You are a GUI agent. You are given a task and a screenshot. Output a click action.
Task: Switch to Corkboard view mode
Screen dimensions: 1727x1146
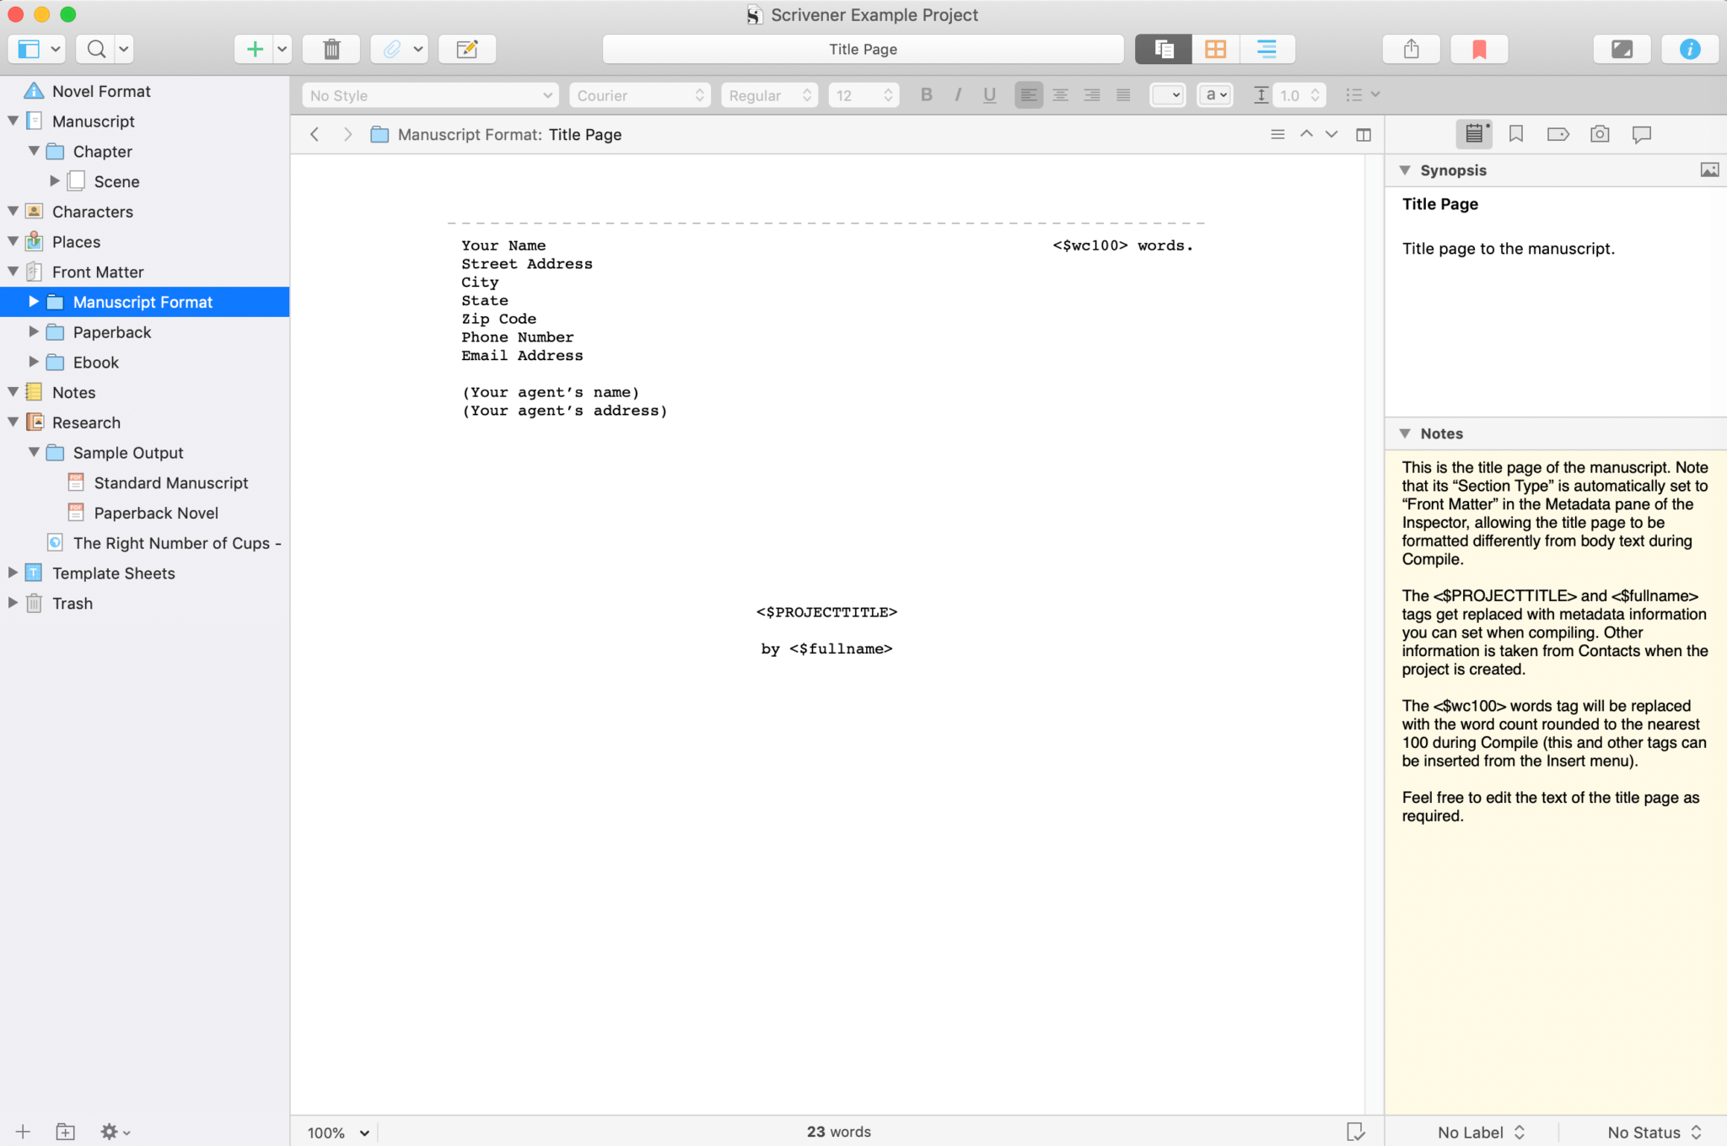(1215, 49)
